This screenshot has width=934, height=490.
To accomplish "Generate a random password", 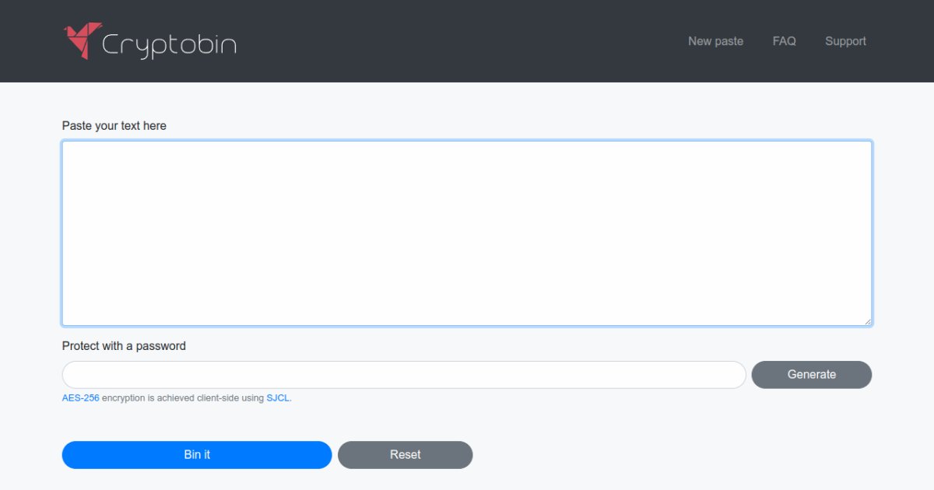I will (811, 375).
